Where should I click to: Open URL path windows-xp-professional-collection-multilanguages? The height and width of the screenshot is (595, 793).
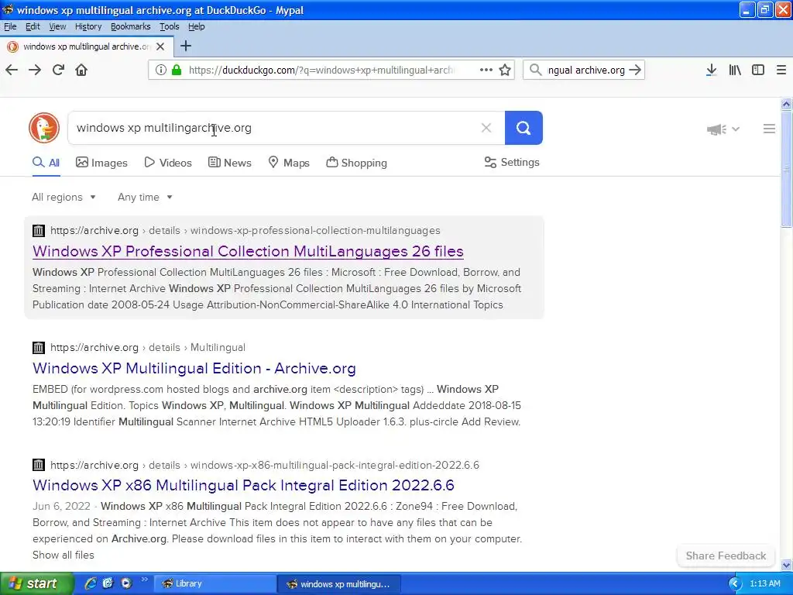pos(315,231)
